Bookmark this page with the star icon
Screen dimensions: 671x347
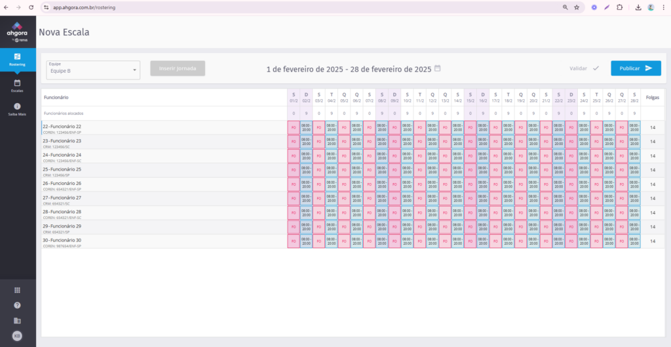pos(577,7)
